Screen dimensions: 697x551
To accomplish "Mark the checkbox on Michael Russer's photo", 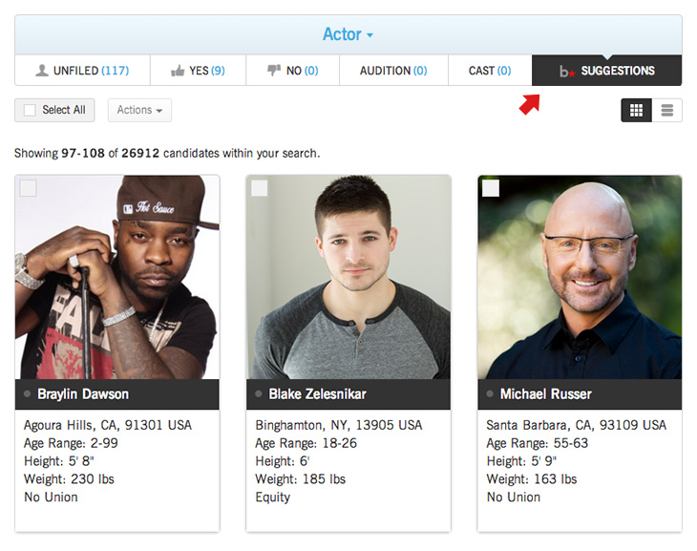I will point(491,188).
